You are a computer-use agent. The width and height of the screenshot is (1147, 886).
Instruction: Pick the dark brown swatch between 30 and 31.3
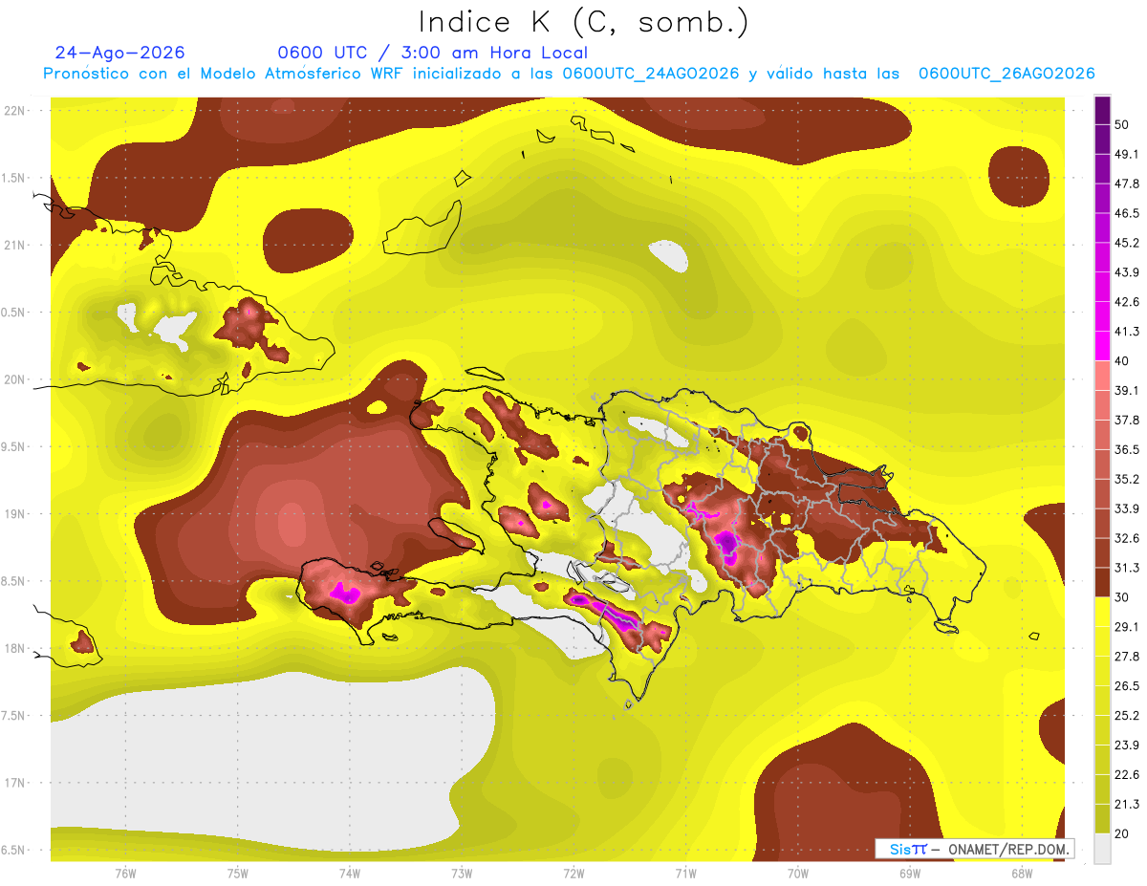click(1102, 582)
